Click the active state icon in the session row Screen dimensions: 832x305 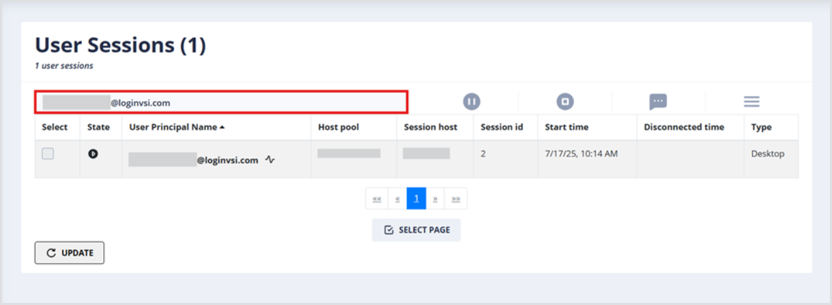click(94, 154)
